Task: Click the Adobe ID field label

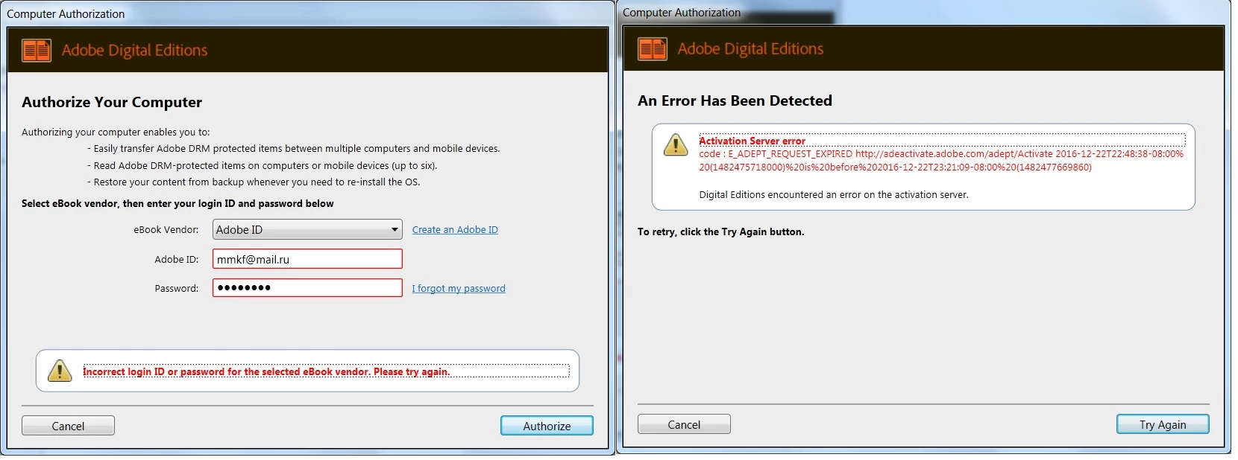Action: [x=177, y=260]
